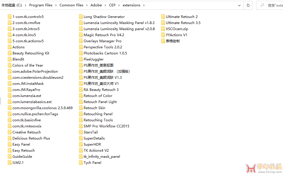This screenshot has height=174, width=283.
Task: Select the 5-com.tk.actionsv5 folder name
Action: click(x=28, y=41)
